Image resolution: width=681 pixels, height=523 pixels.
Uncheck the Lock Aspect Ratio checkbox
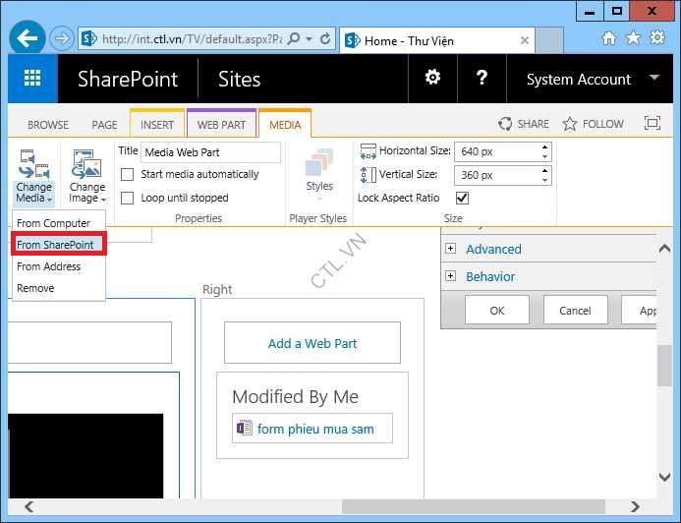click(x=463, y=198)
